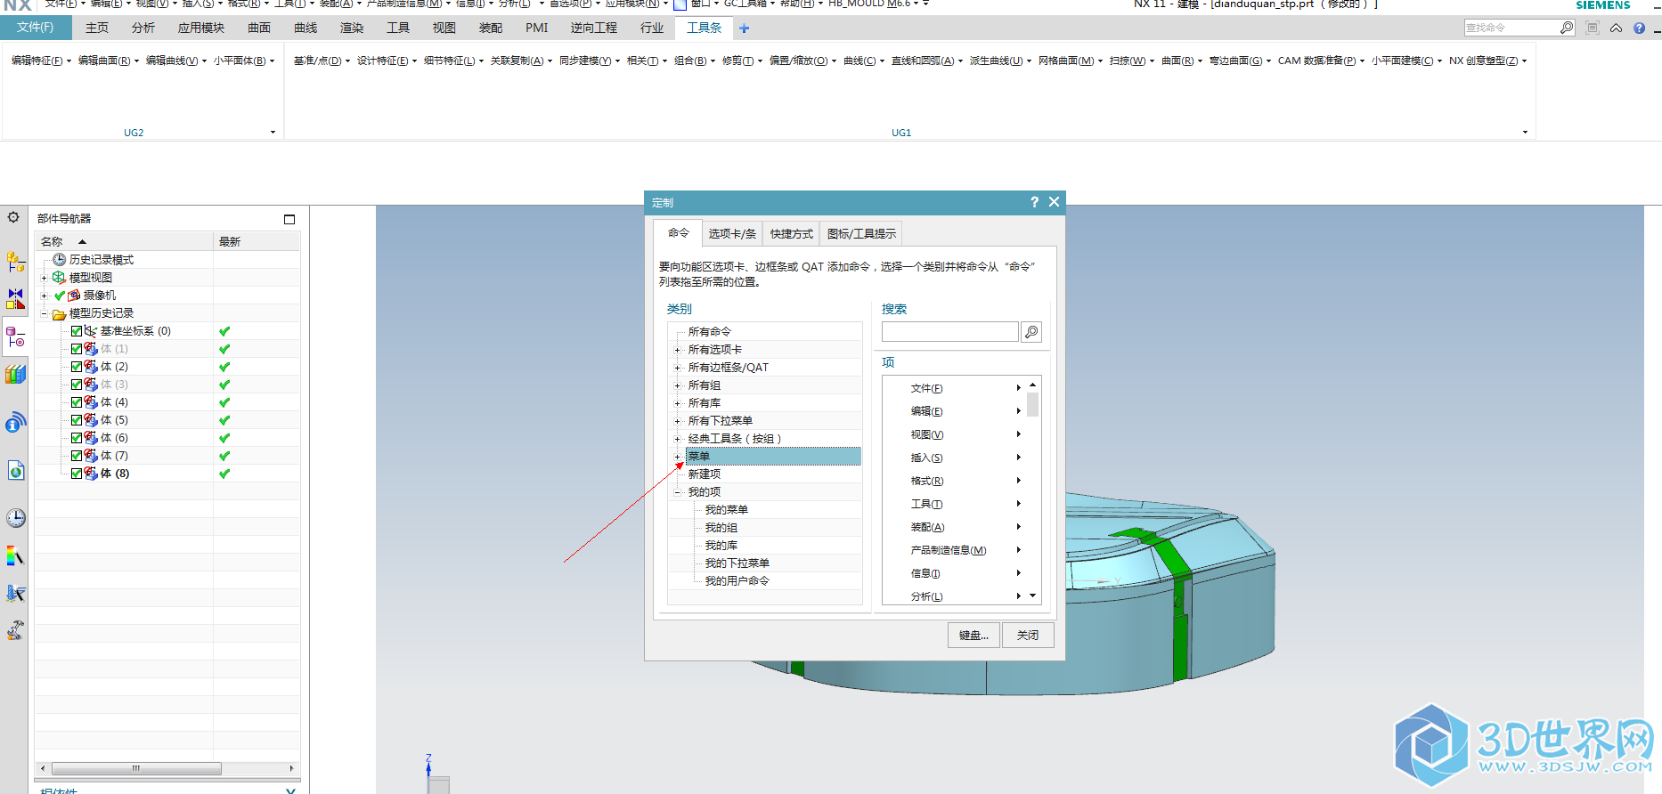Screen dimensions: 1662x794
Task: Open NX help blue question icon
Action: point(1640,28)
